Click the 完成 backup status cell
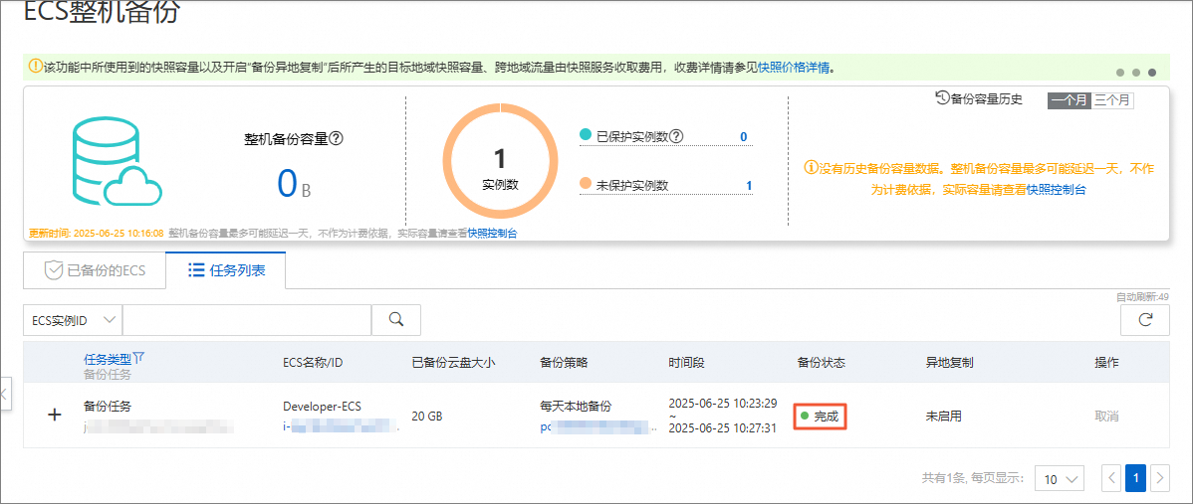1193x504 pixels. click(x=821, y=416)
